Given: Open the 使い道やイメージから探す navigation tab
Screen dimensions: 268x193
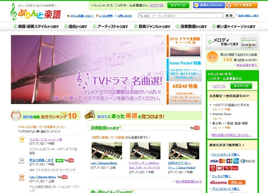Looking at the screenshot, I should [x=234, y=26].
